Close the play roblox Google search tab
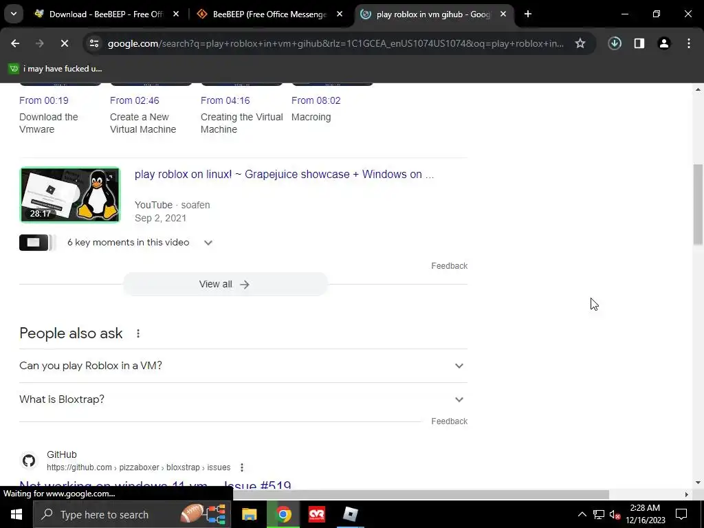Screen dimensions: 704x528 503,14
